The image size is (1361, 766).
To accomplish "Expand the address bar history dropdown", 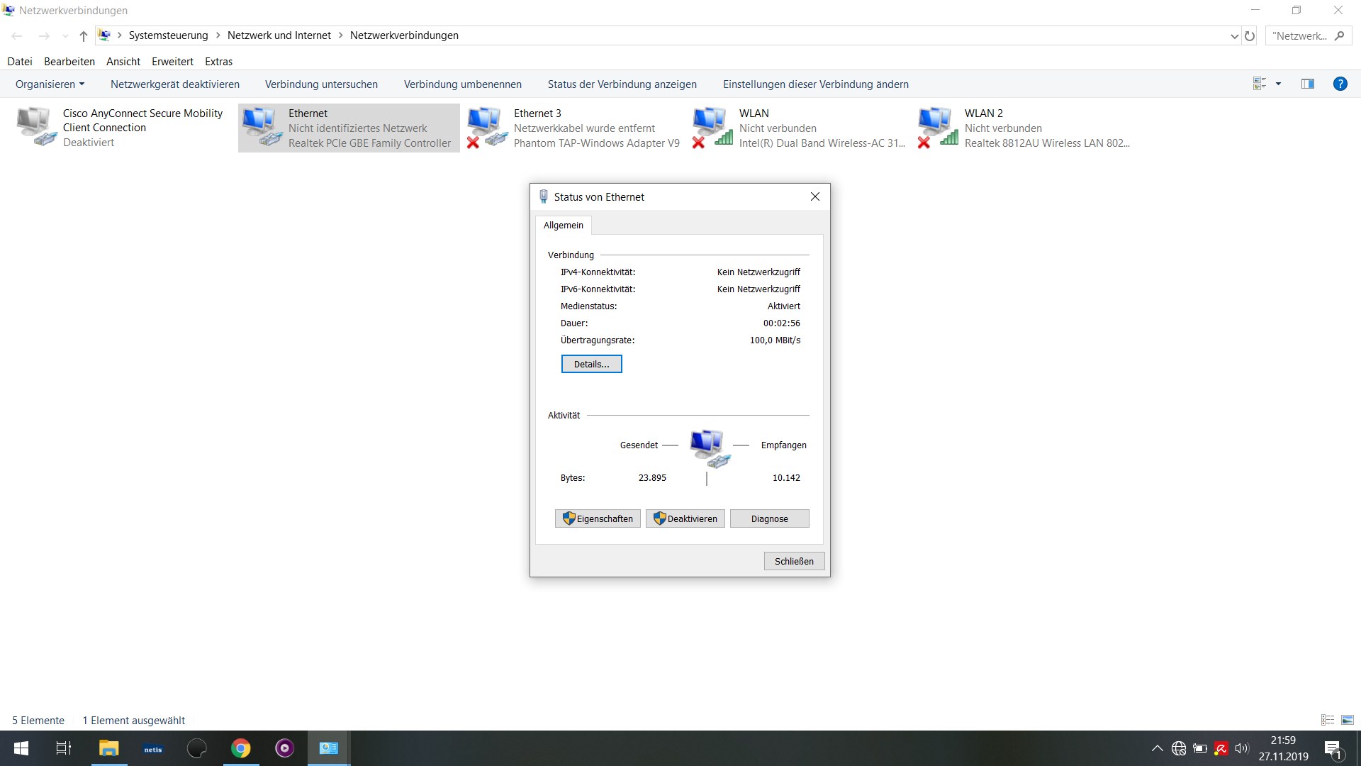I will (1234, 35).
